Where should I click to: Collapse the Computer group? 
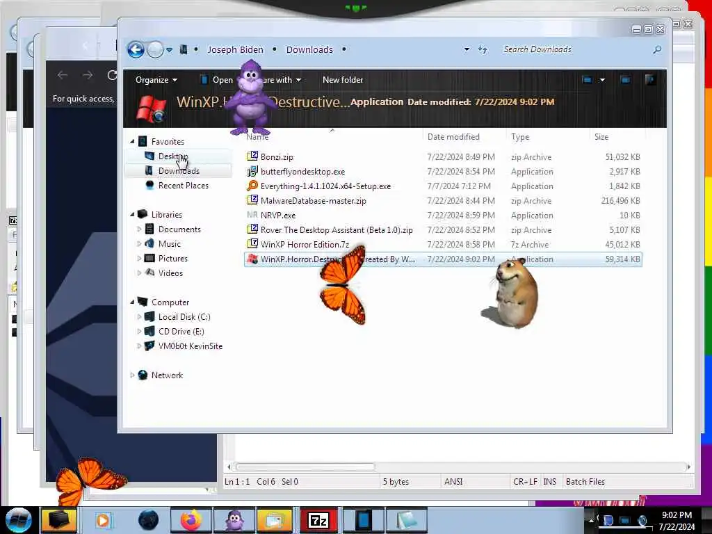point(132,302)
